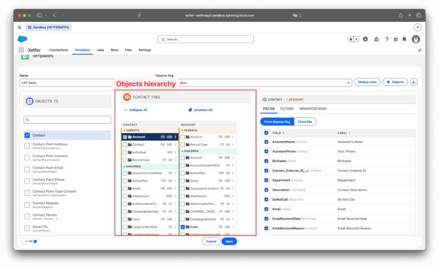
Task: Check the Contact Point Address checkbox
Action: click(27, 146)
